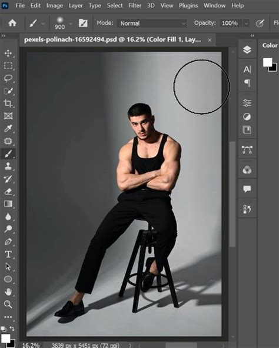Viewport: 279px width, 348px height.
Task: Select the Spot Healing Brush tool
Action: pos(8,141)
